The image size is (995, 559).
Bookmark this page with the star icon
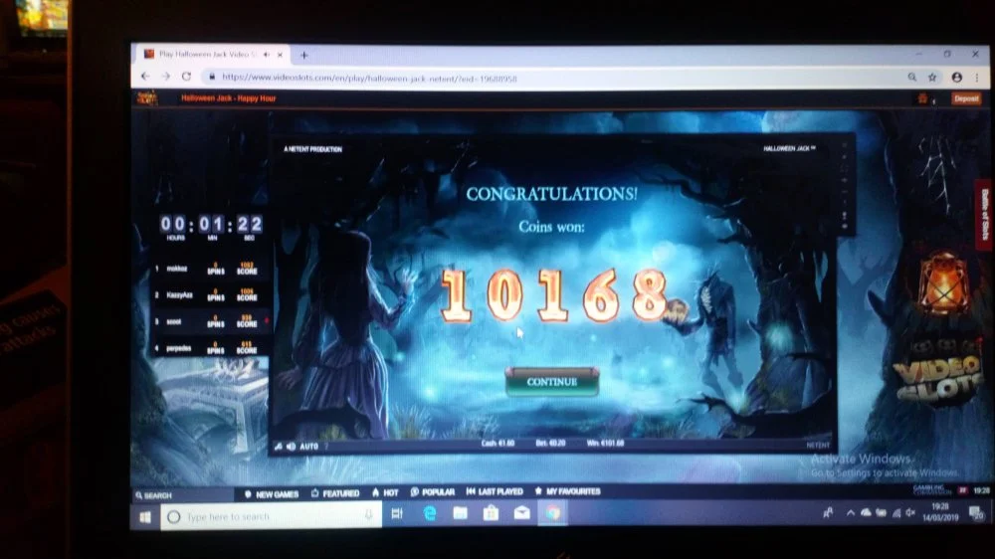(932, 78)
